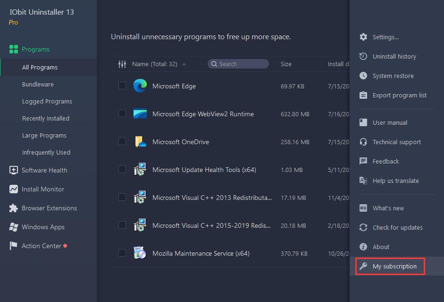
Task: Sort by the Size column header
Action: coord(286,64)
